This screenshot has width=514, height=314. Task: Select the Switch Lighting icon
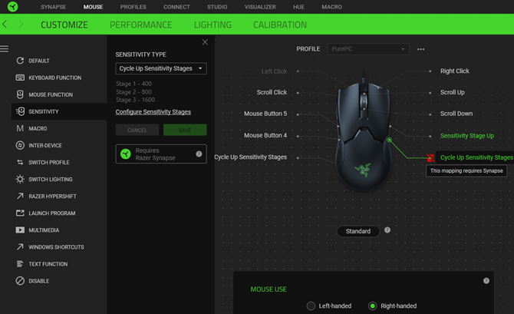[x=20, y=179]
